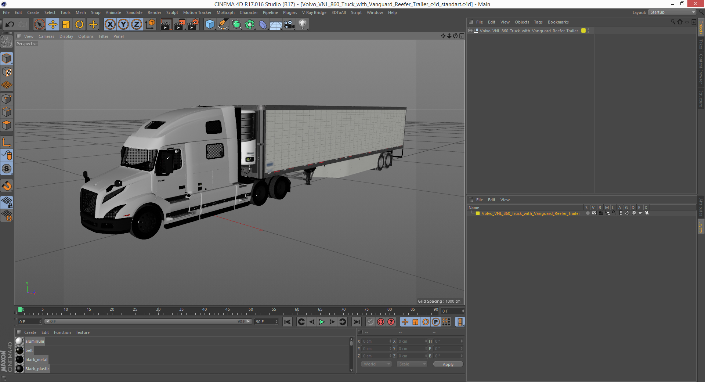Toggle Z axis lock
Screen dimensions: 705x382
pyautogui.click(x=137, y=25)
